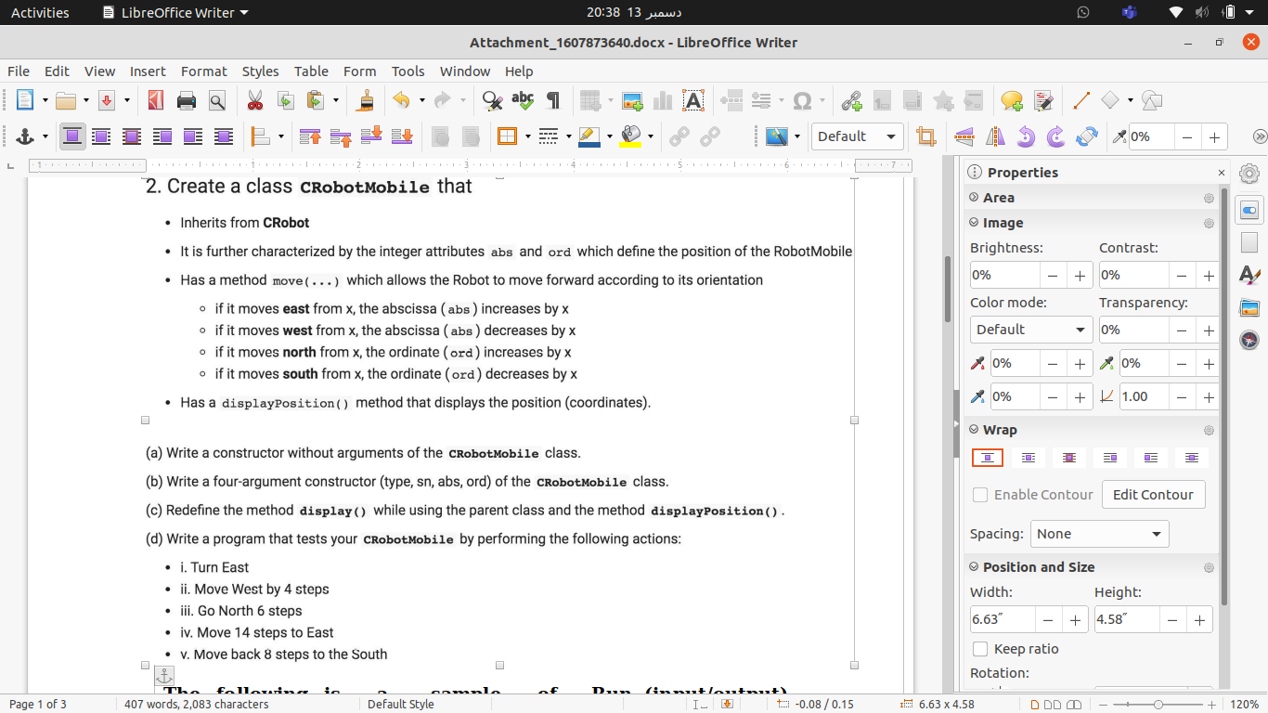Toggle formatting marks display
1268x713 pixels.
553,100
